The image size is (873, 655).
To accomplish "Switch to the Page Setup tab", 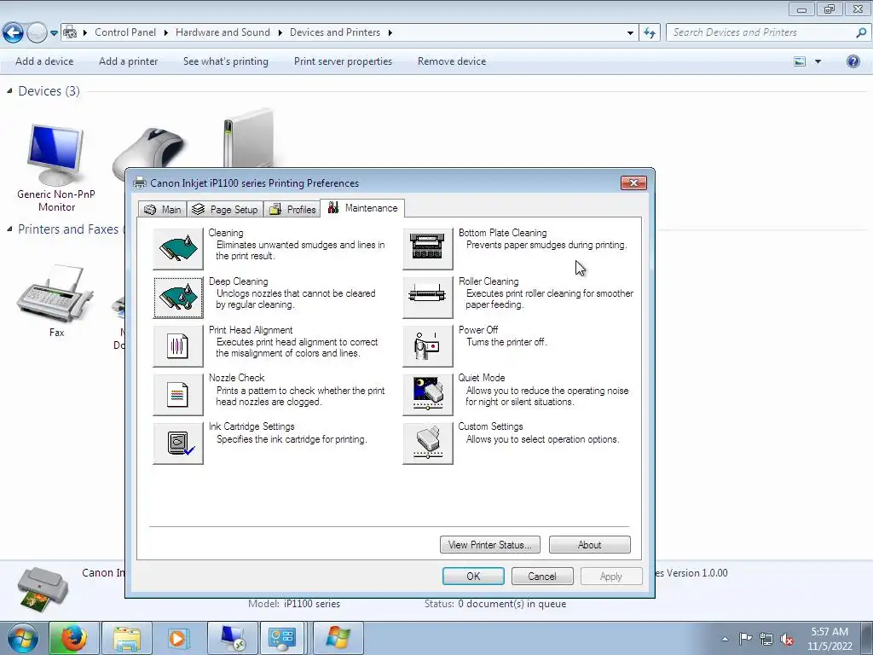I will pos(225,210).
